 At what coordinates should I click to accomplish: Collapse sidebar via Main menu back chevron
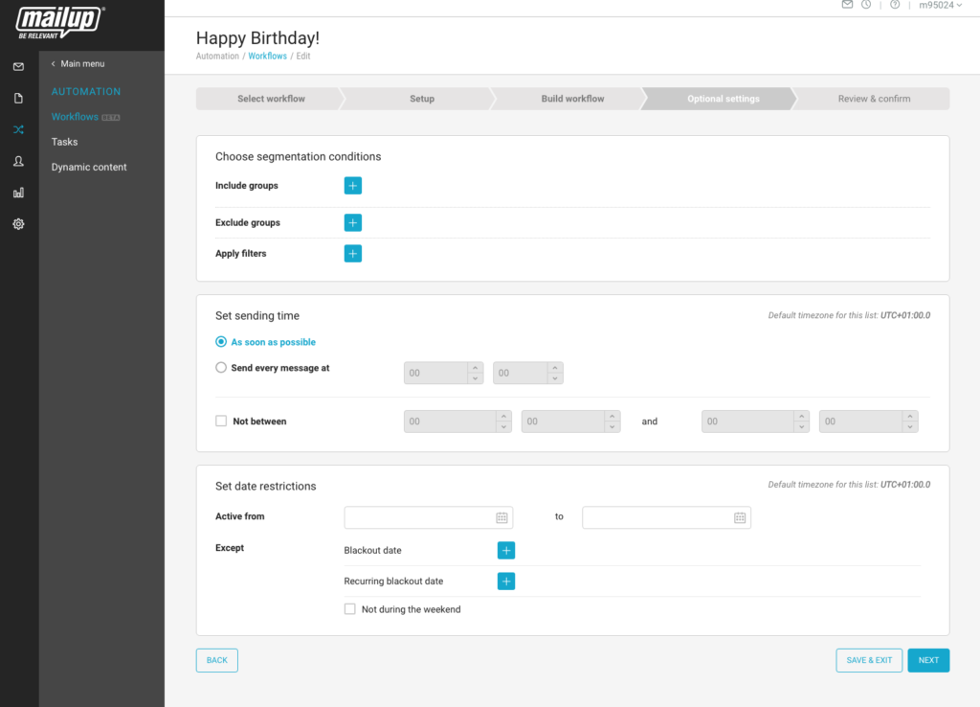pyautogui.click(x=54, y=64)
